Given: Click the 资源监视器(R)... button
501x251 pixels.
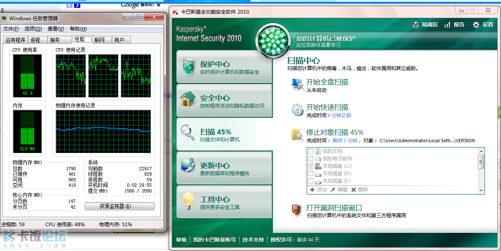Looking at the screenshot, I should tap(119, 206).
